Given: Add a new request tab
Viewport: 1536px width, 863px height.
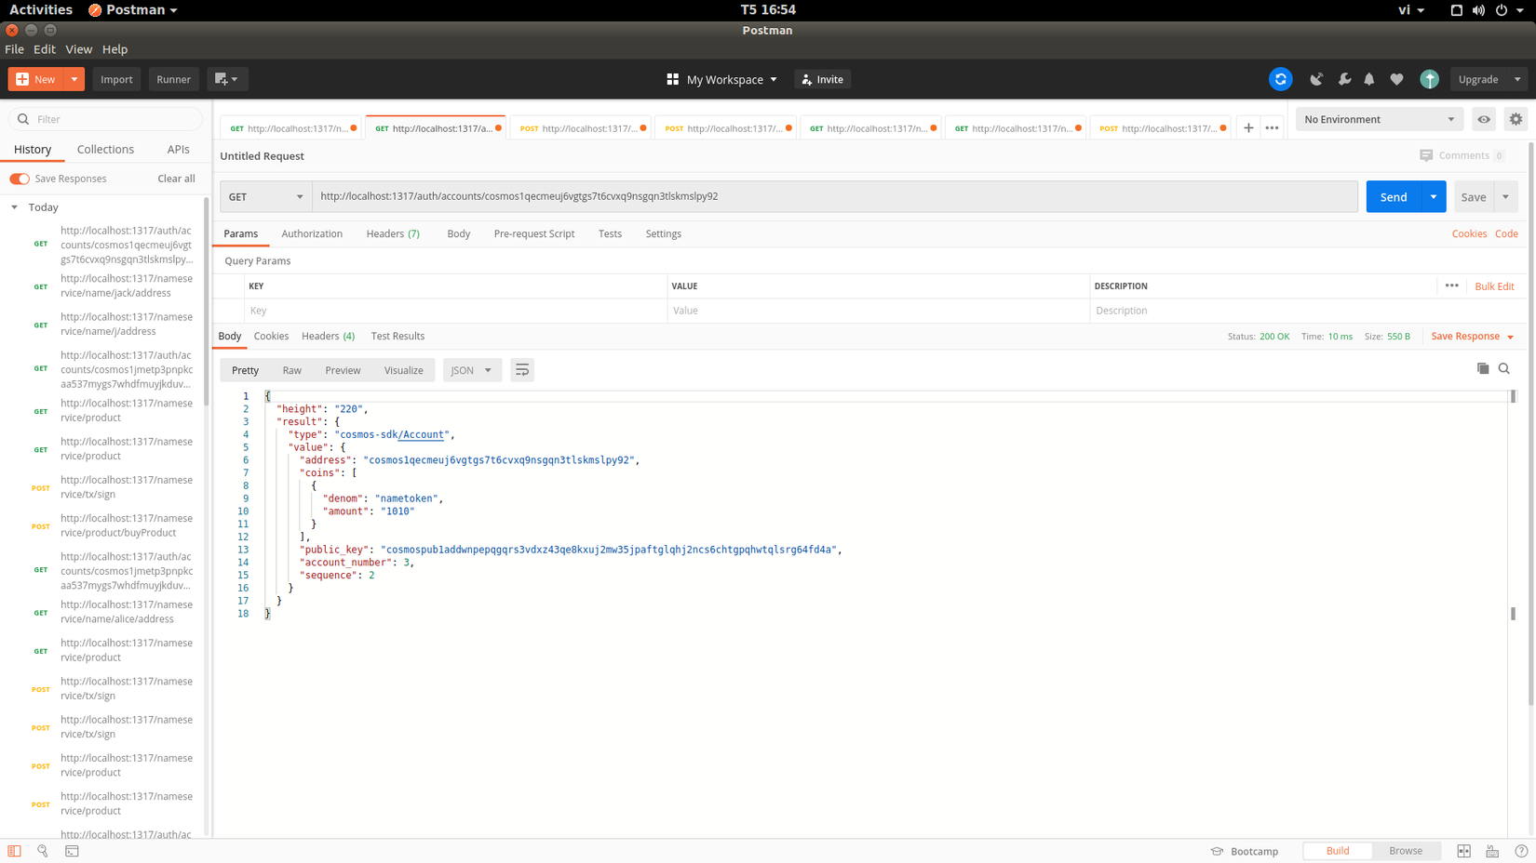Looking at the screenshot, I should coord(1248,127).
